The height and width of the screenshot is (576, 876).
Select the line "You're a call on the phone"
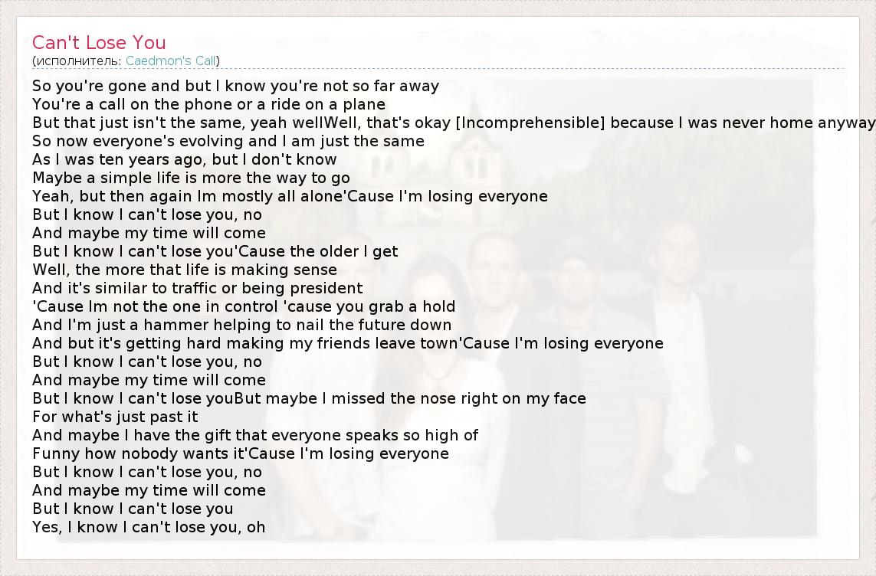point(208,104)
